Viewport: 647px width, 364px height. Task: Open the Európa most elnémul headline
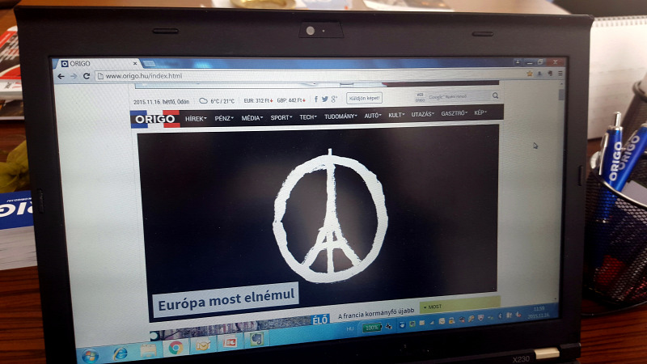tap(226, 300)
